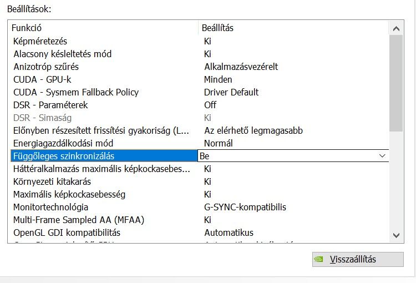Select the Alacsony késleltetés mód row
Viewport: 416px width, 283px height.
[62, 54]
